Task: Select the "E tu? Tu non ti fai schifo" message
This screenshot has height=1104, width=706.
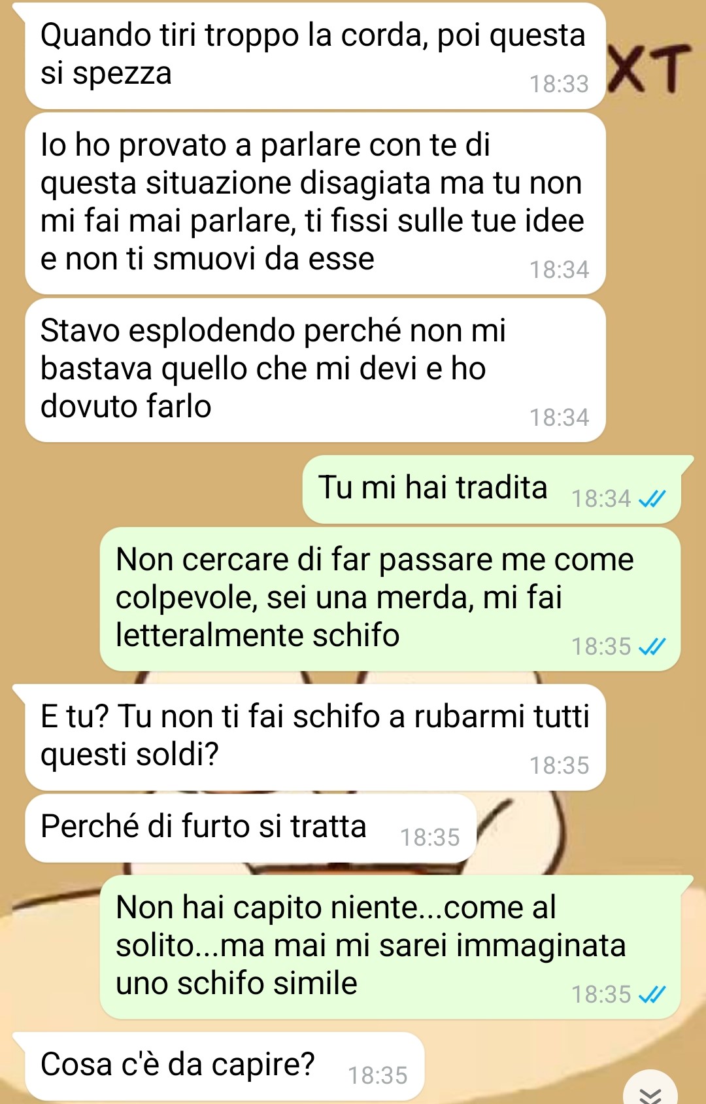Action: 315,737
